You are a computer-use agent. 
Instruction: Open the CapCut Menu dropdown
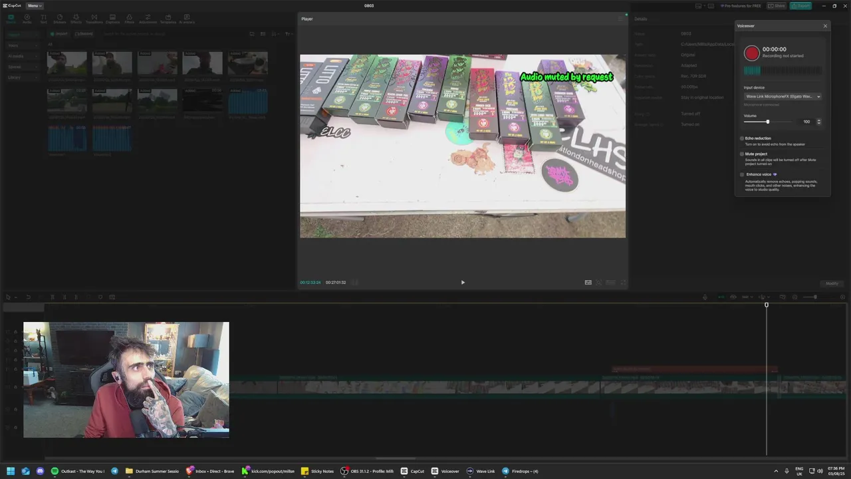pyautogui.click(x=33, y=5)
